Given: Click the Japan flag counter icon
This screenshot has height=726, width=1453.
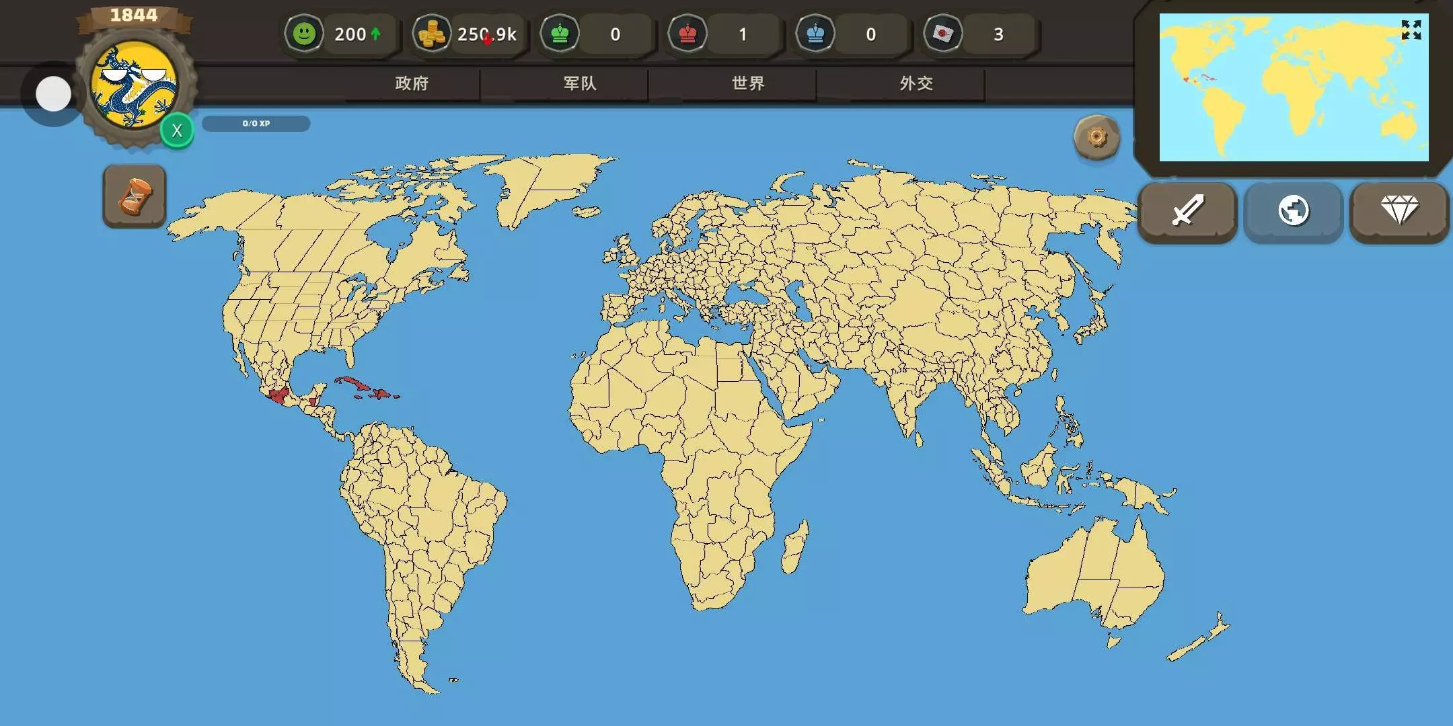Looking at the screenshot, I should pos(943,34).
